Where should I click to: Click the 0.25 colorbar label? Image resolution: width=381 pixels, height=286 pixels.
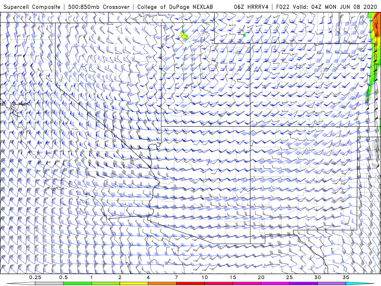[35, 277]
